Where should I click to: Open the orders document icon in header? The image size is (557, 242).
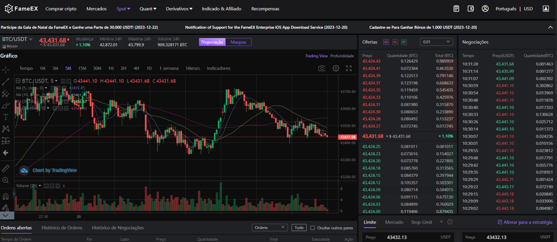coord(456,9)
